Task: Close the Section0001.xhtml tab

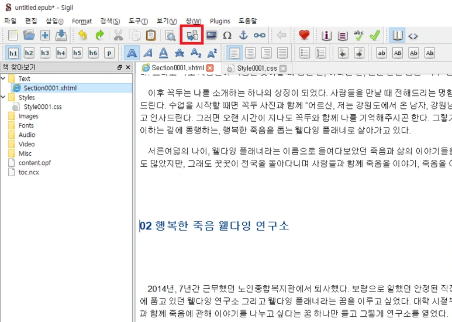Action: pos(210,68)
